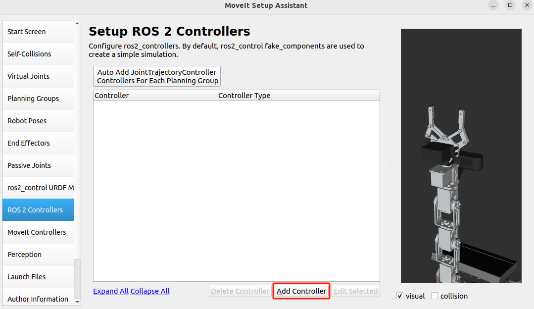The width and height of the screenshot is (534, 309).
Task: Click the Add Controller button
Action: (x=301, y=291)
